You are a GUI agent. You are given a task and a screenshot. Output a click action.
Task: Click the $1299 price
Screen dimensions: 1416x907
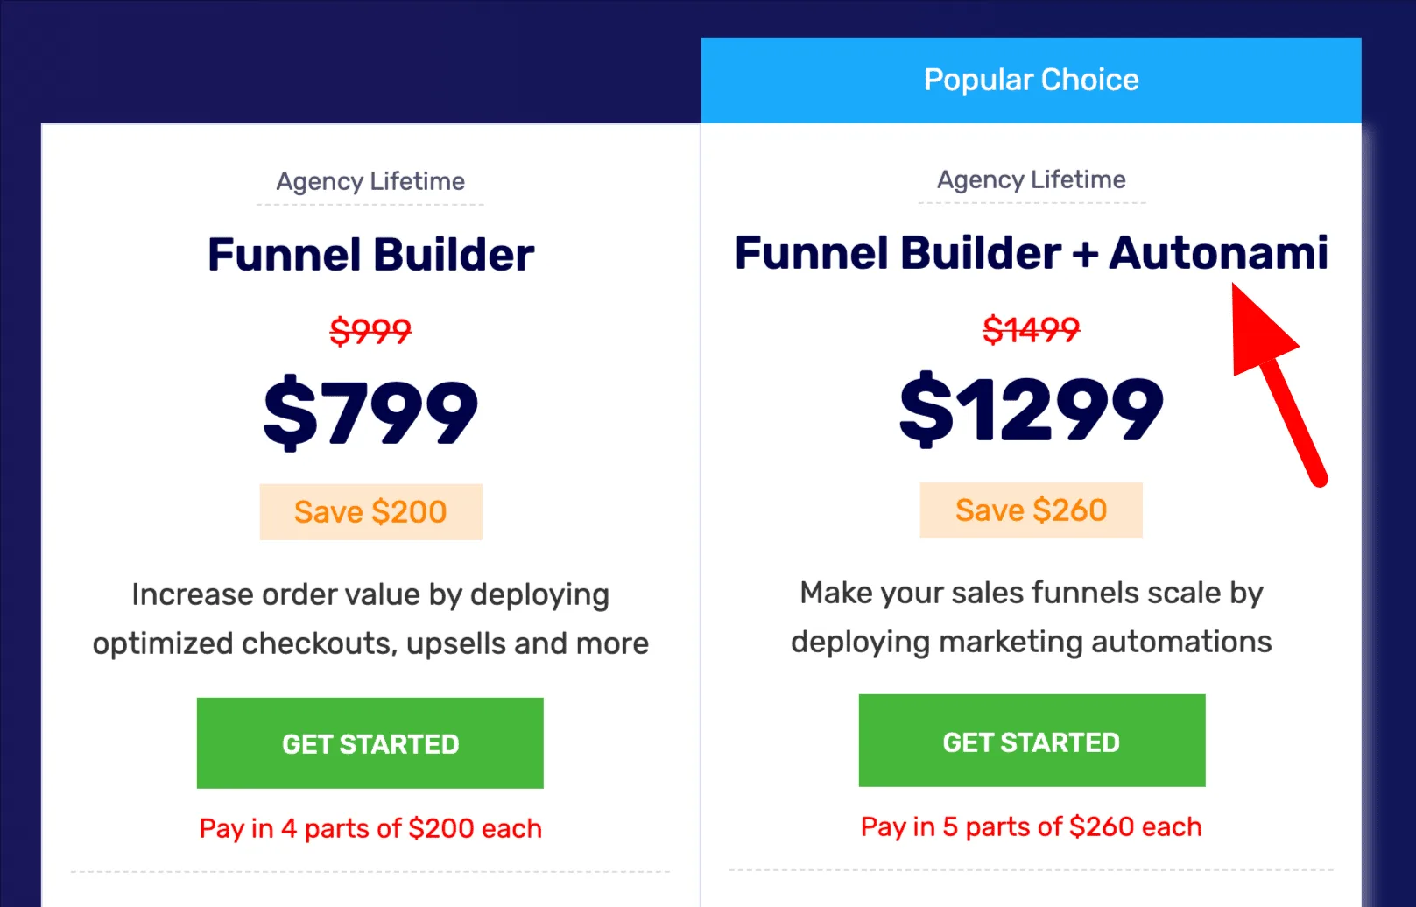pyautogui.click(x=1032, y=409)
